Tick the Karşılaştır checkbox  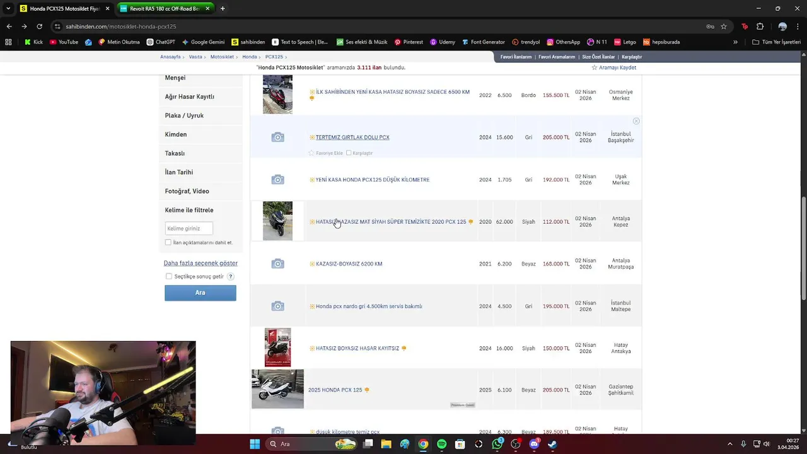pos(349,153)
